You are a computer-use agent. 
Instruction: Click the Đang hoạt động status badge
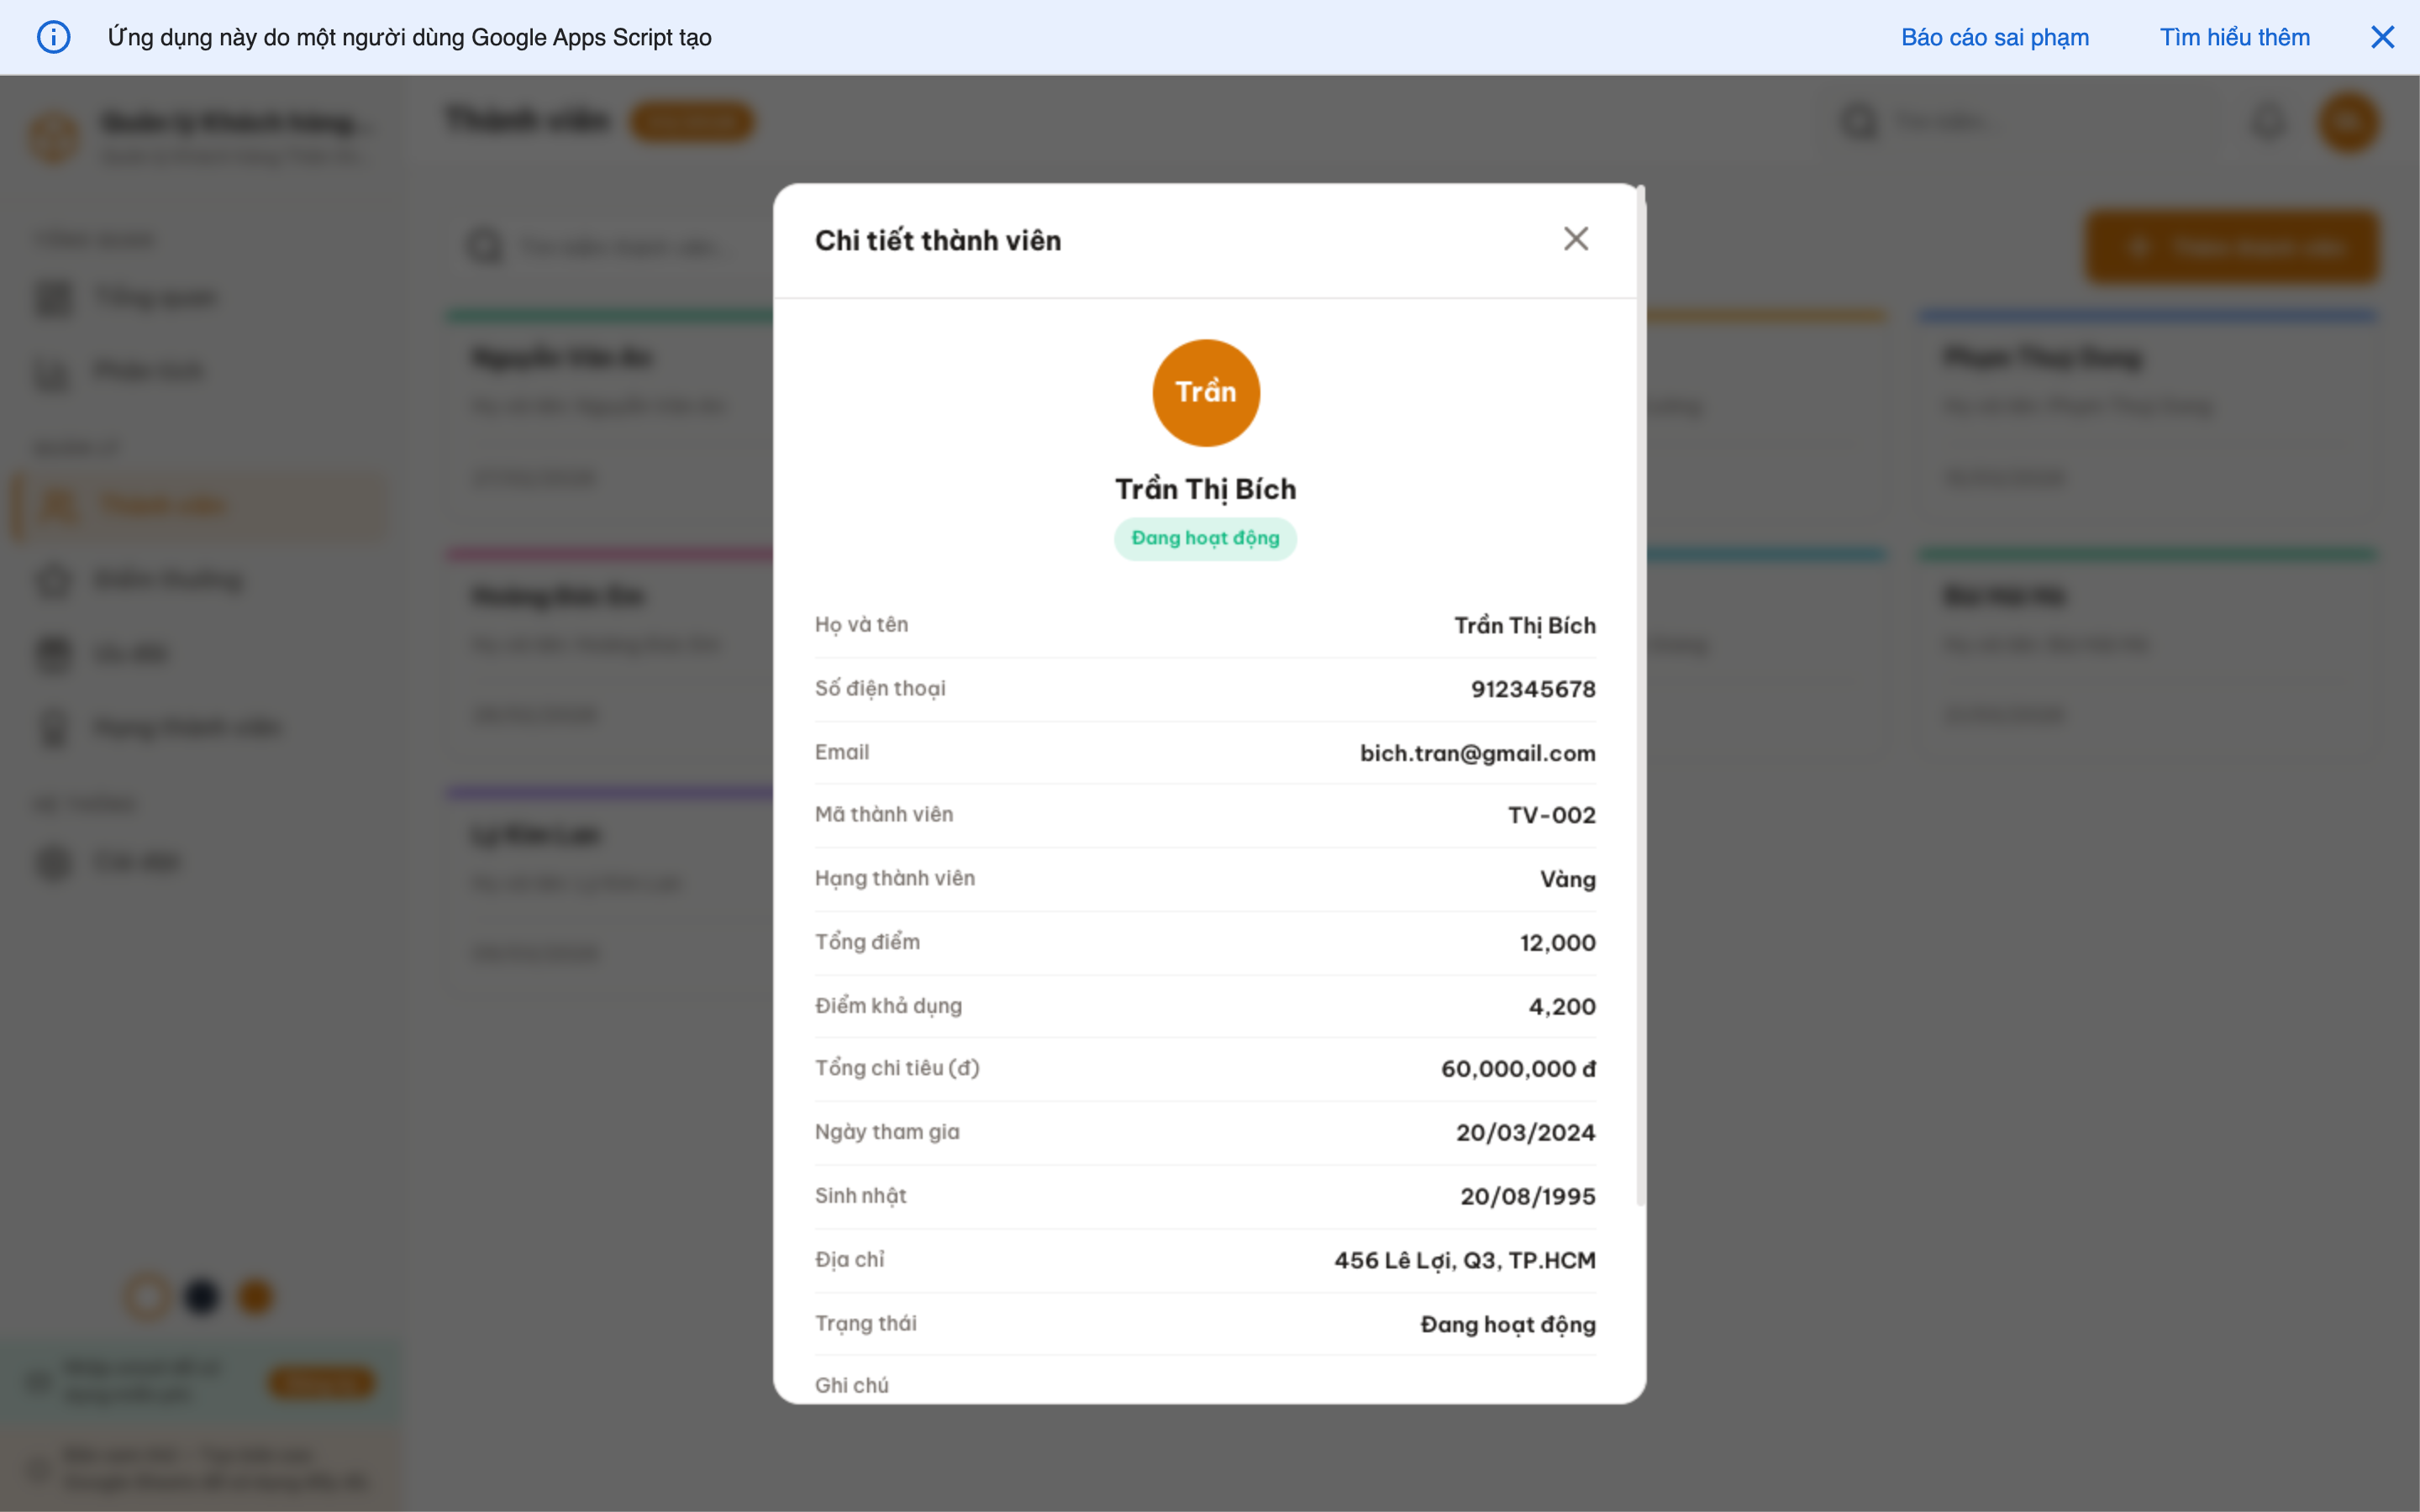coord(1206,538)
